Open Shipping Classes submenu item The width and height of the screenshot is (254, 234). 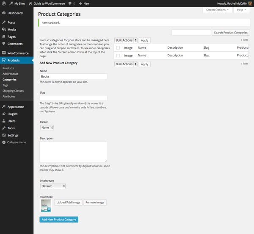[13, 91]
